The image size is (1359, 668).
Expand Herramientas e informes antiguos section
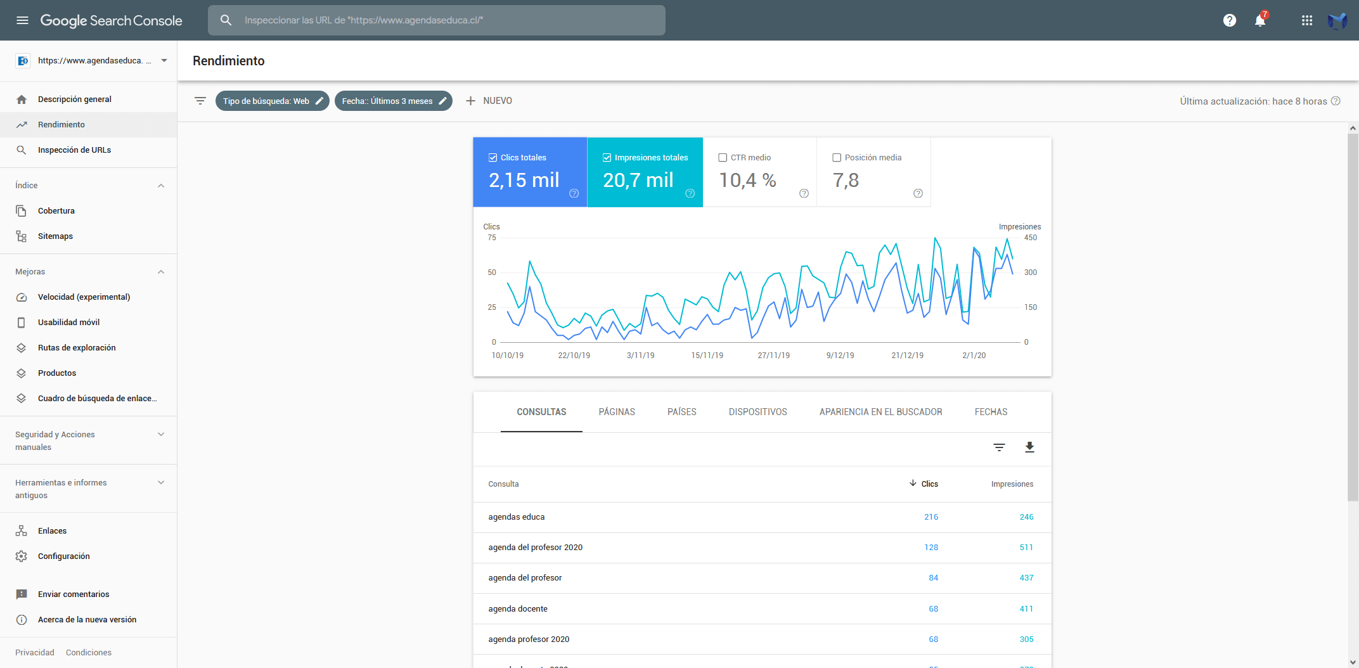coord(161,482)
